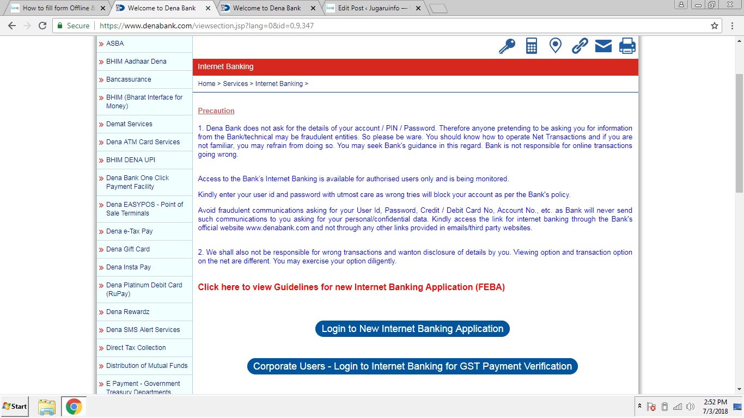Viewport: 744px width, 418px height.
Task: Click network signal tray icon
Action: (x=678, y=407)
